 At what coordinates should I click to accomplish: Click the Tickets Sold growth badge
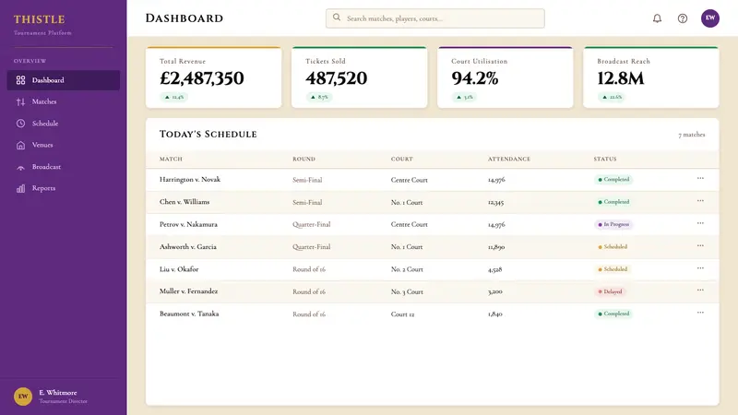coord(319,97)
